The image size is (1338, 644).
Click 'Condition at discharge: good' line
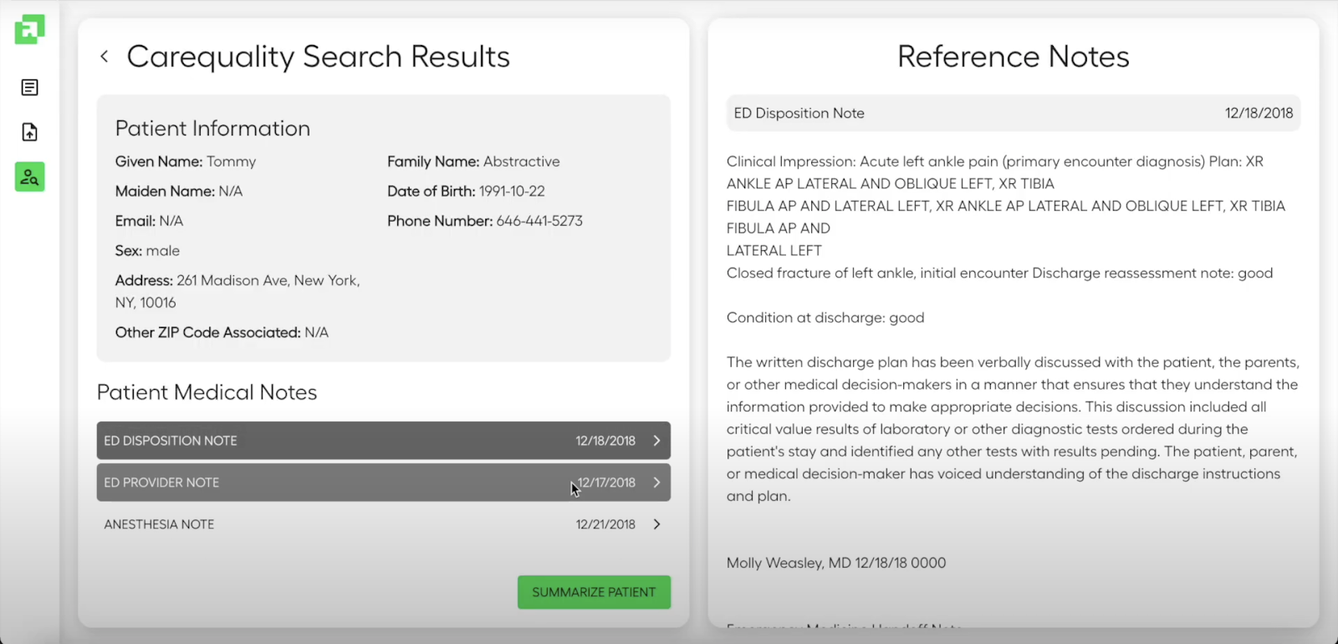point(825,318)
